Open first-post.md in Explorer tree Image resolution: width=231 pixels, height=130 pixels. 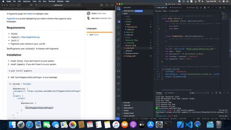coord(132,27)
